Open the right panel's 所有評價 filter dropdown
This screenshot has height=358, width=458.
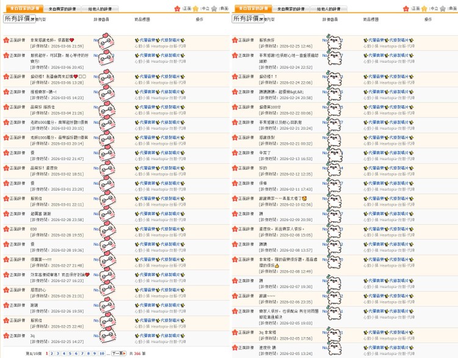[247, 19]
